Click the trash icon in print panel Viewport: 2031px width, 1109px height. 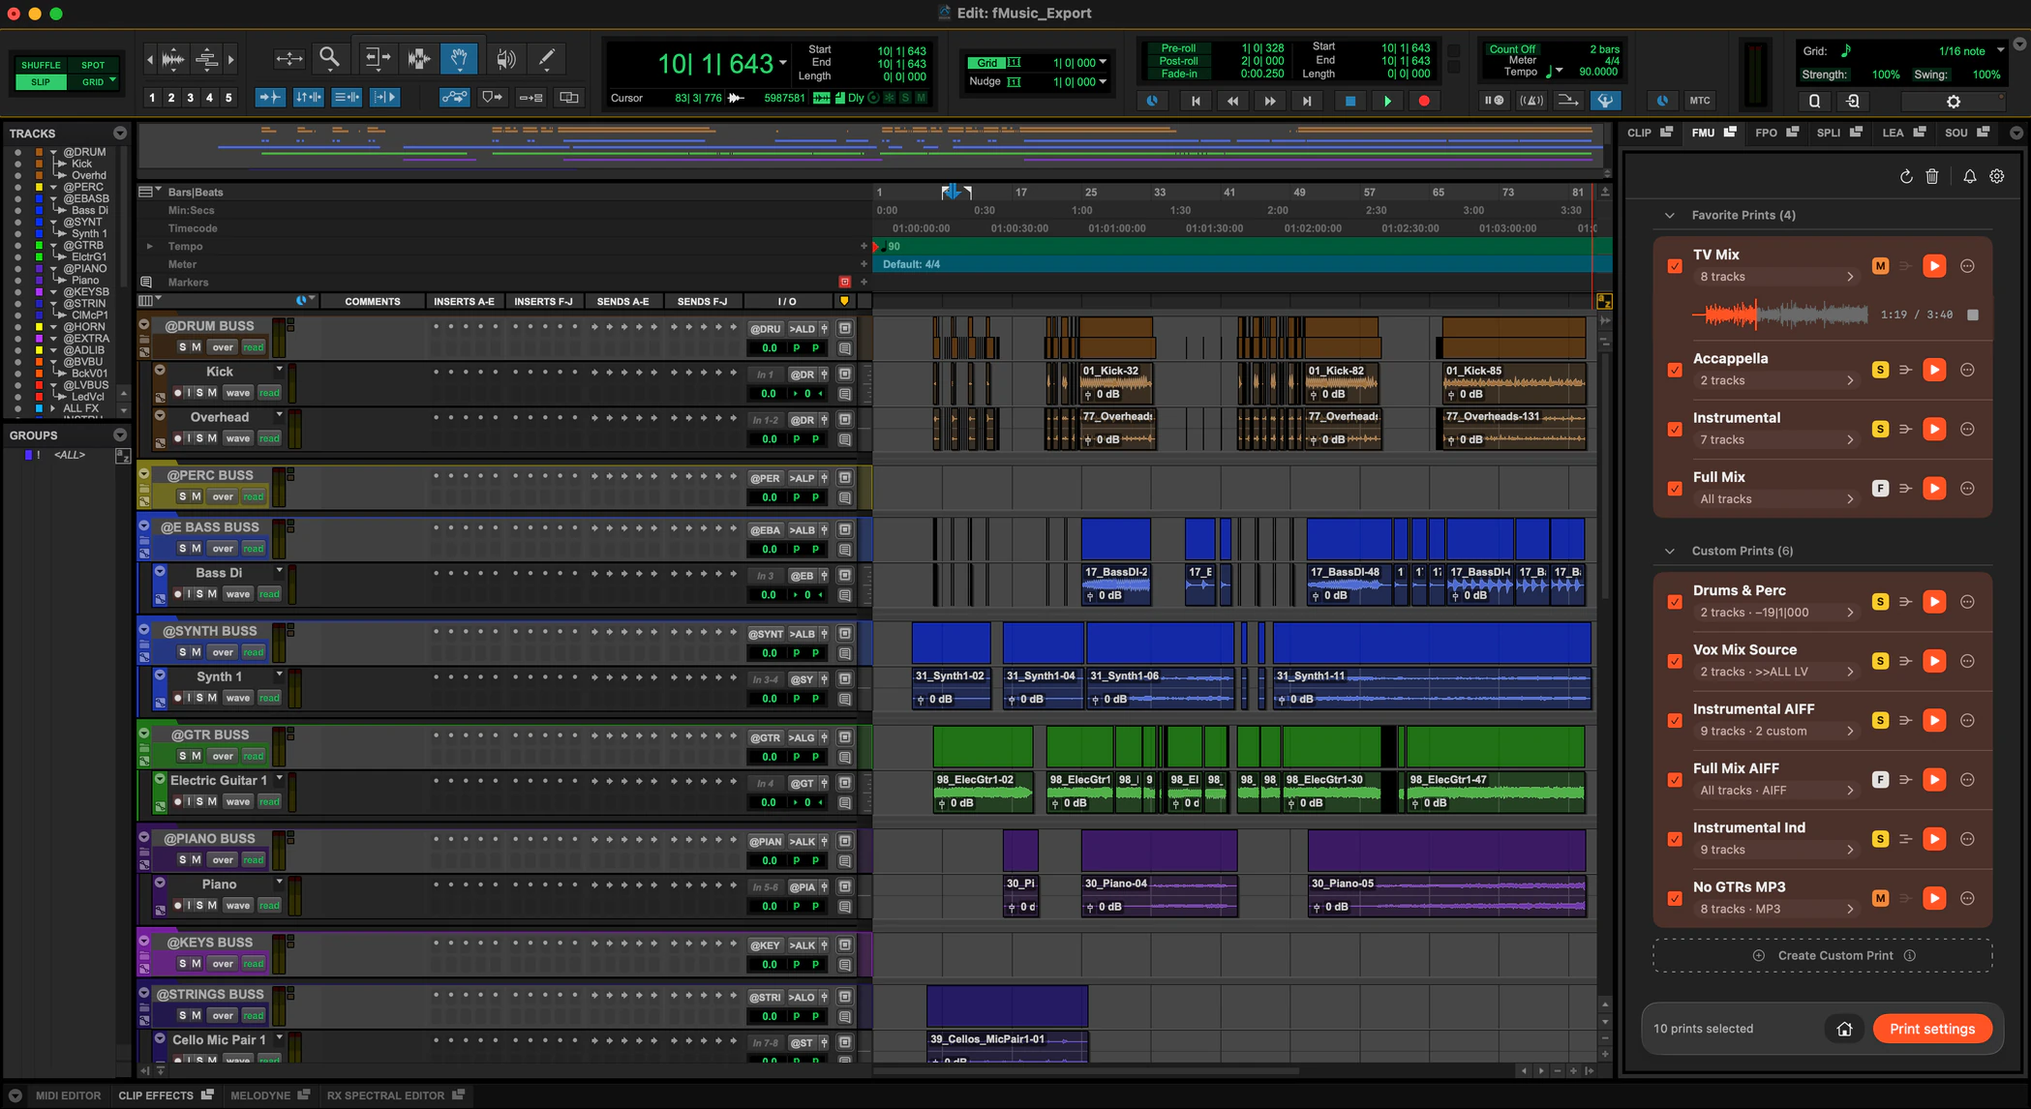coord(1932,176)
